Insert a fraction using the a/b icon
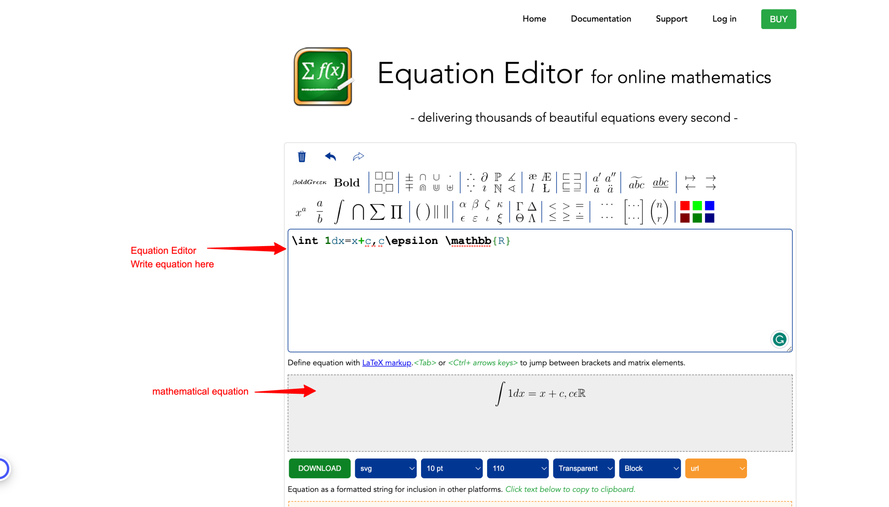This screenshot has height=507, width=889. [x=320, y=211]
